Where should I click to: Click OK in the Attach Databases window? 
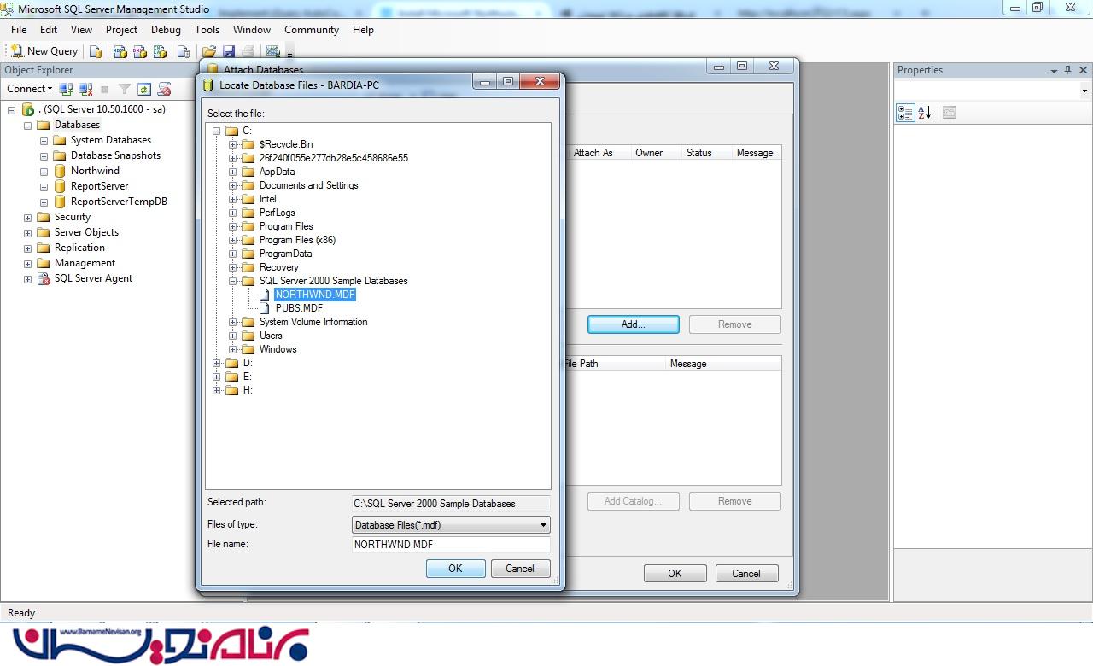(675, 574)
